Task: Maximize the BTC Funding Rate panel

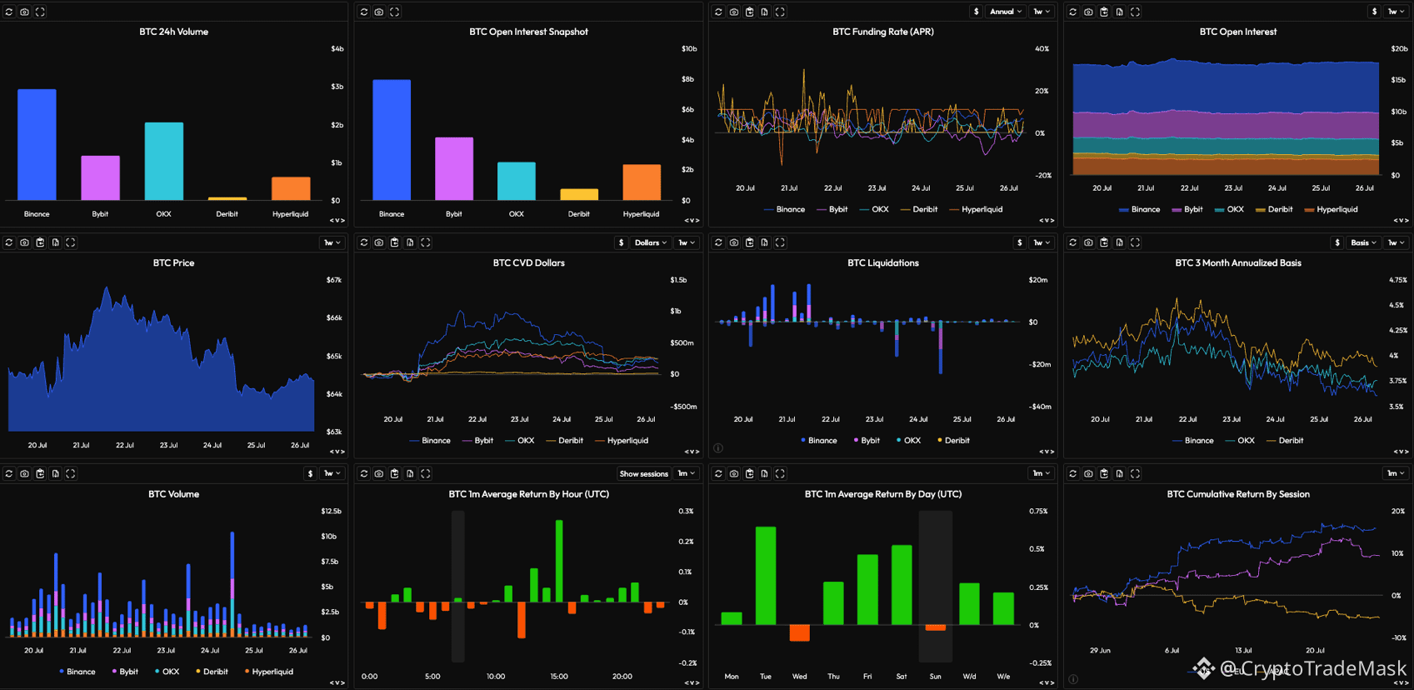Action: point(780,12)
